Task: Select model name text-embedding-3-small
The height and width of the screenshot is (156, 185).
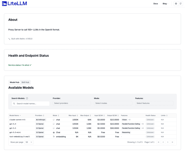Action: pos(20,137)
